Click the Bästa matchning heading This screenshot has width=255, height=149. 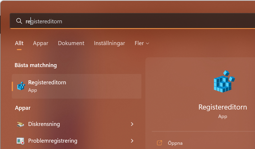[36, 65]
